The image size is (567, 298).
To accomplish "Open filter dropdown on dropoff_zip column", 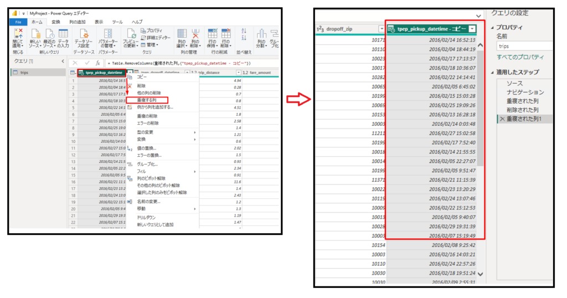I will click(x=382, y=29).
